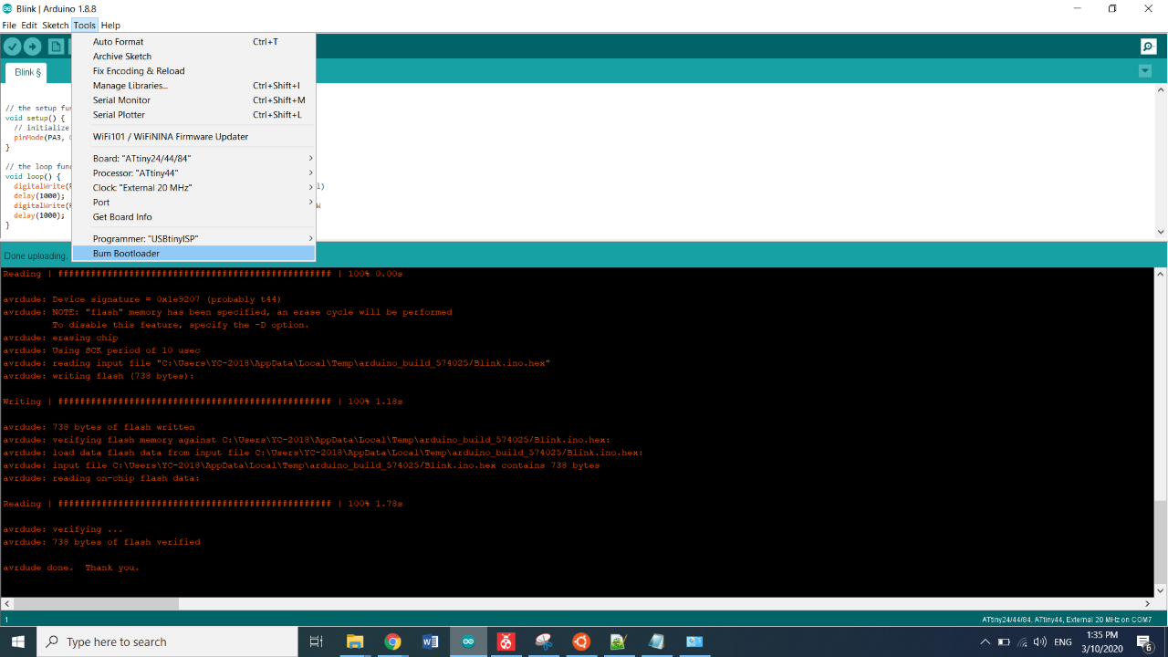The image size is (1168, 657).
Task: Close the open Tools menu from the menu bar
Action: [85, 26]
